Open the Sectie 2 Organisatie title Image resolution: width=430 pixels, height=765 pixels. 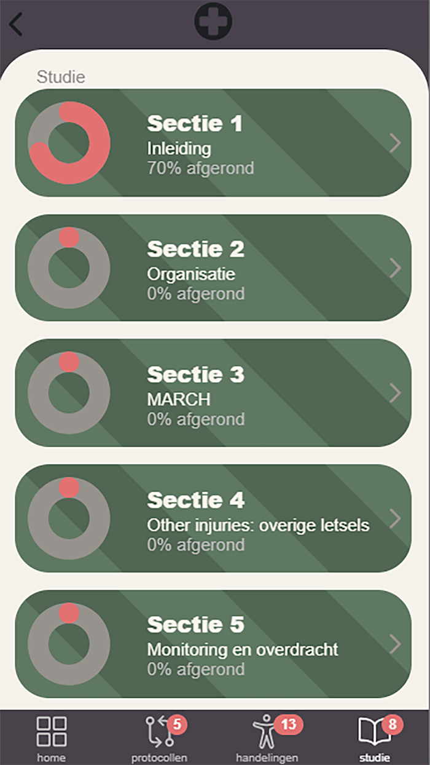196,249
